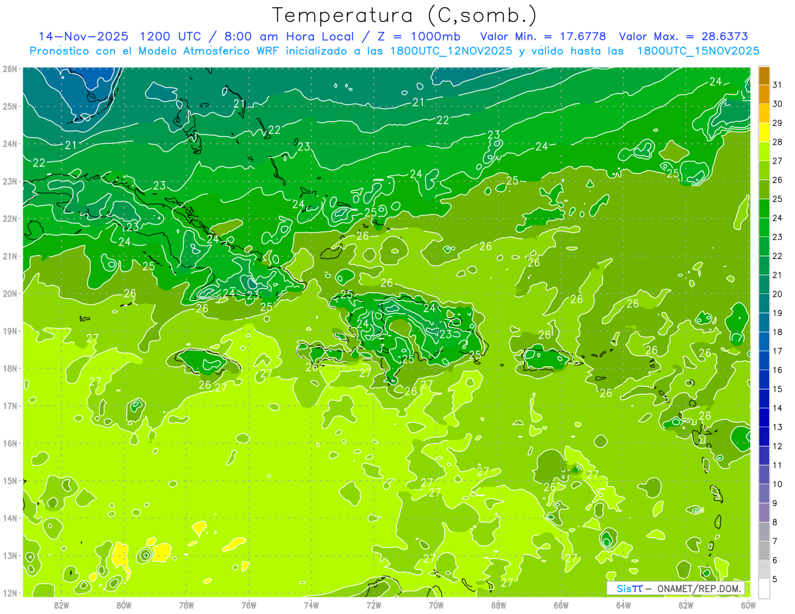Click the '19N' latitude axis label

10,331
